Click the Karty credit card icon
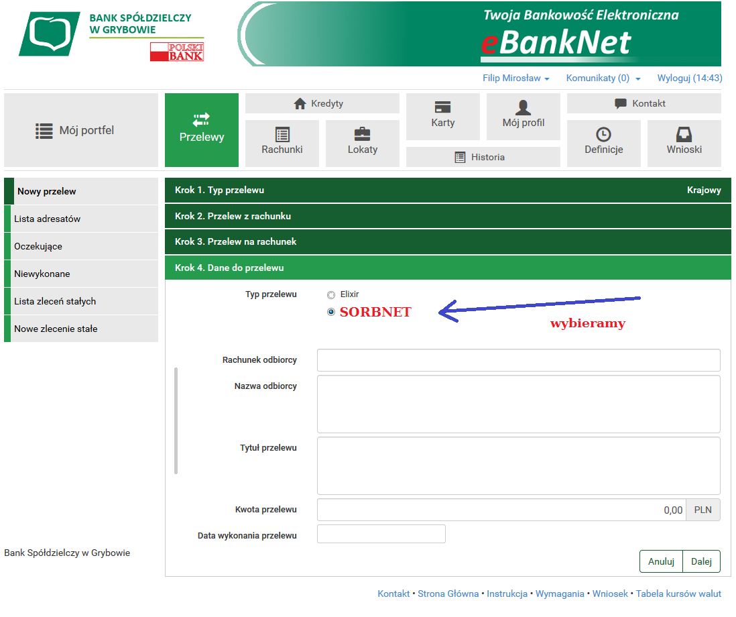Screen dimensions: 736x617 click(442, 107)
